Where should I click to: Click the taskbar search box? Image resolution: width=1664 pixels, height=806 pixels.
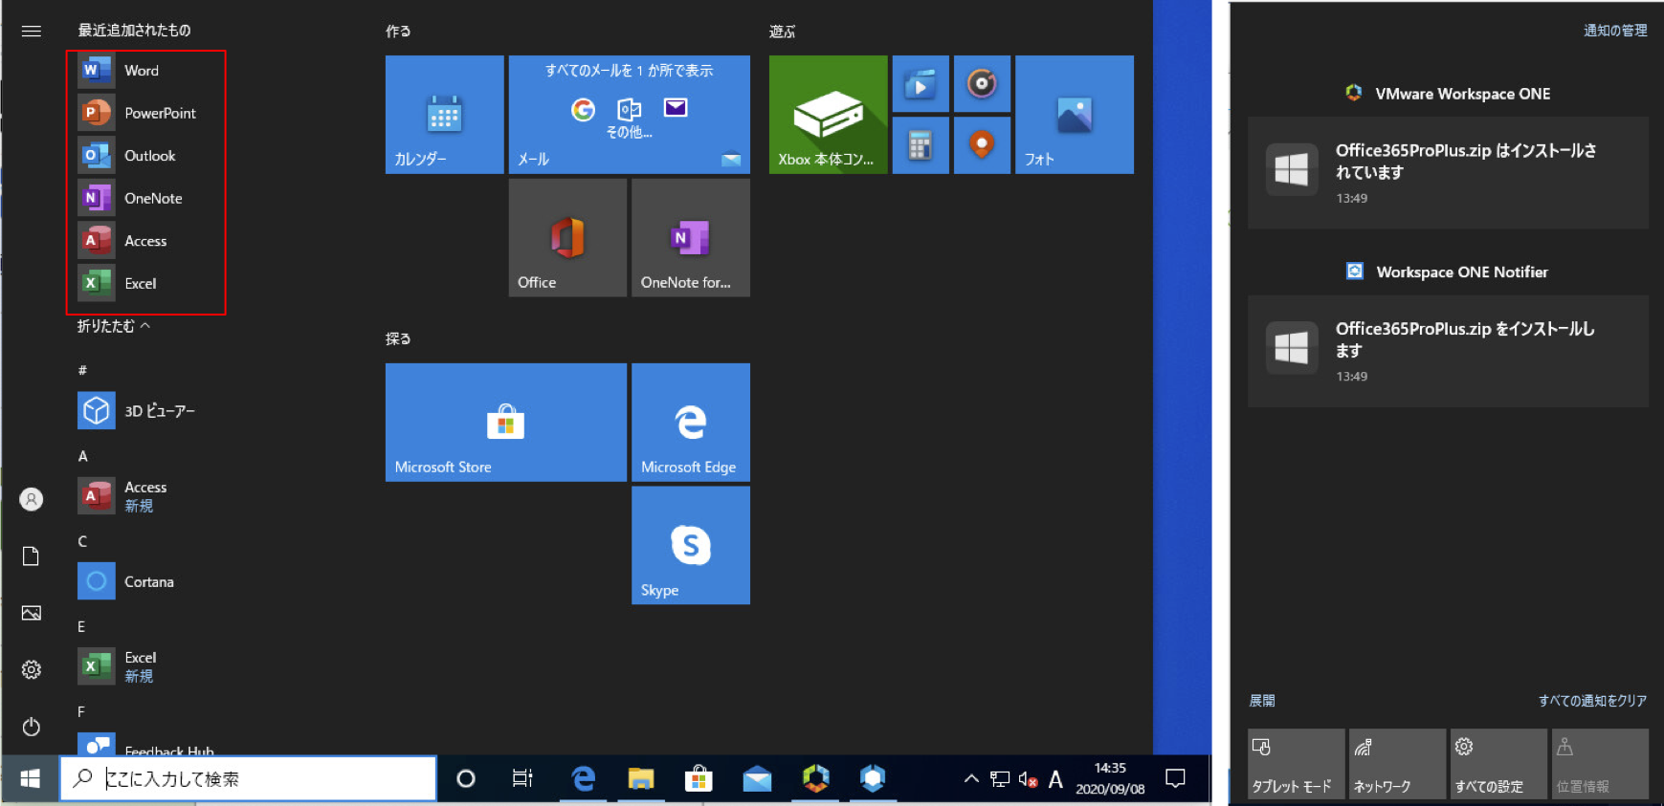249,779
